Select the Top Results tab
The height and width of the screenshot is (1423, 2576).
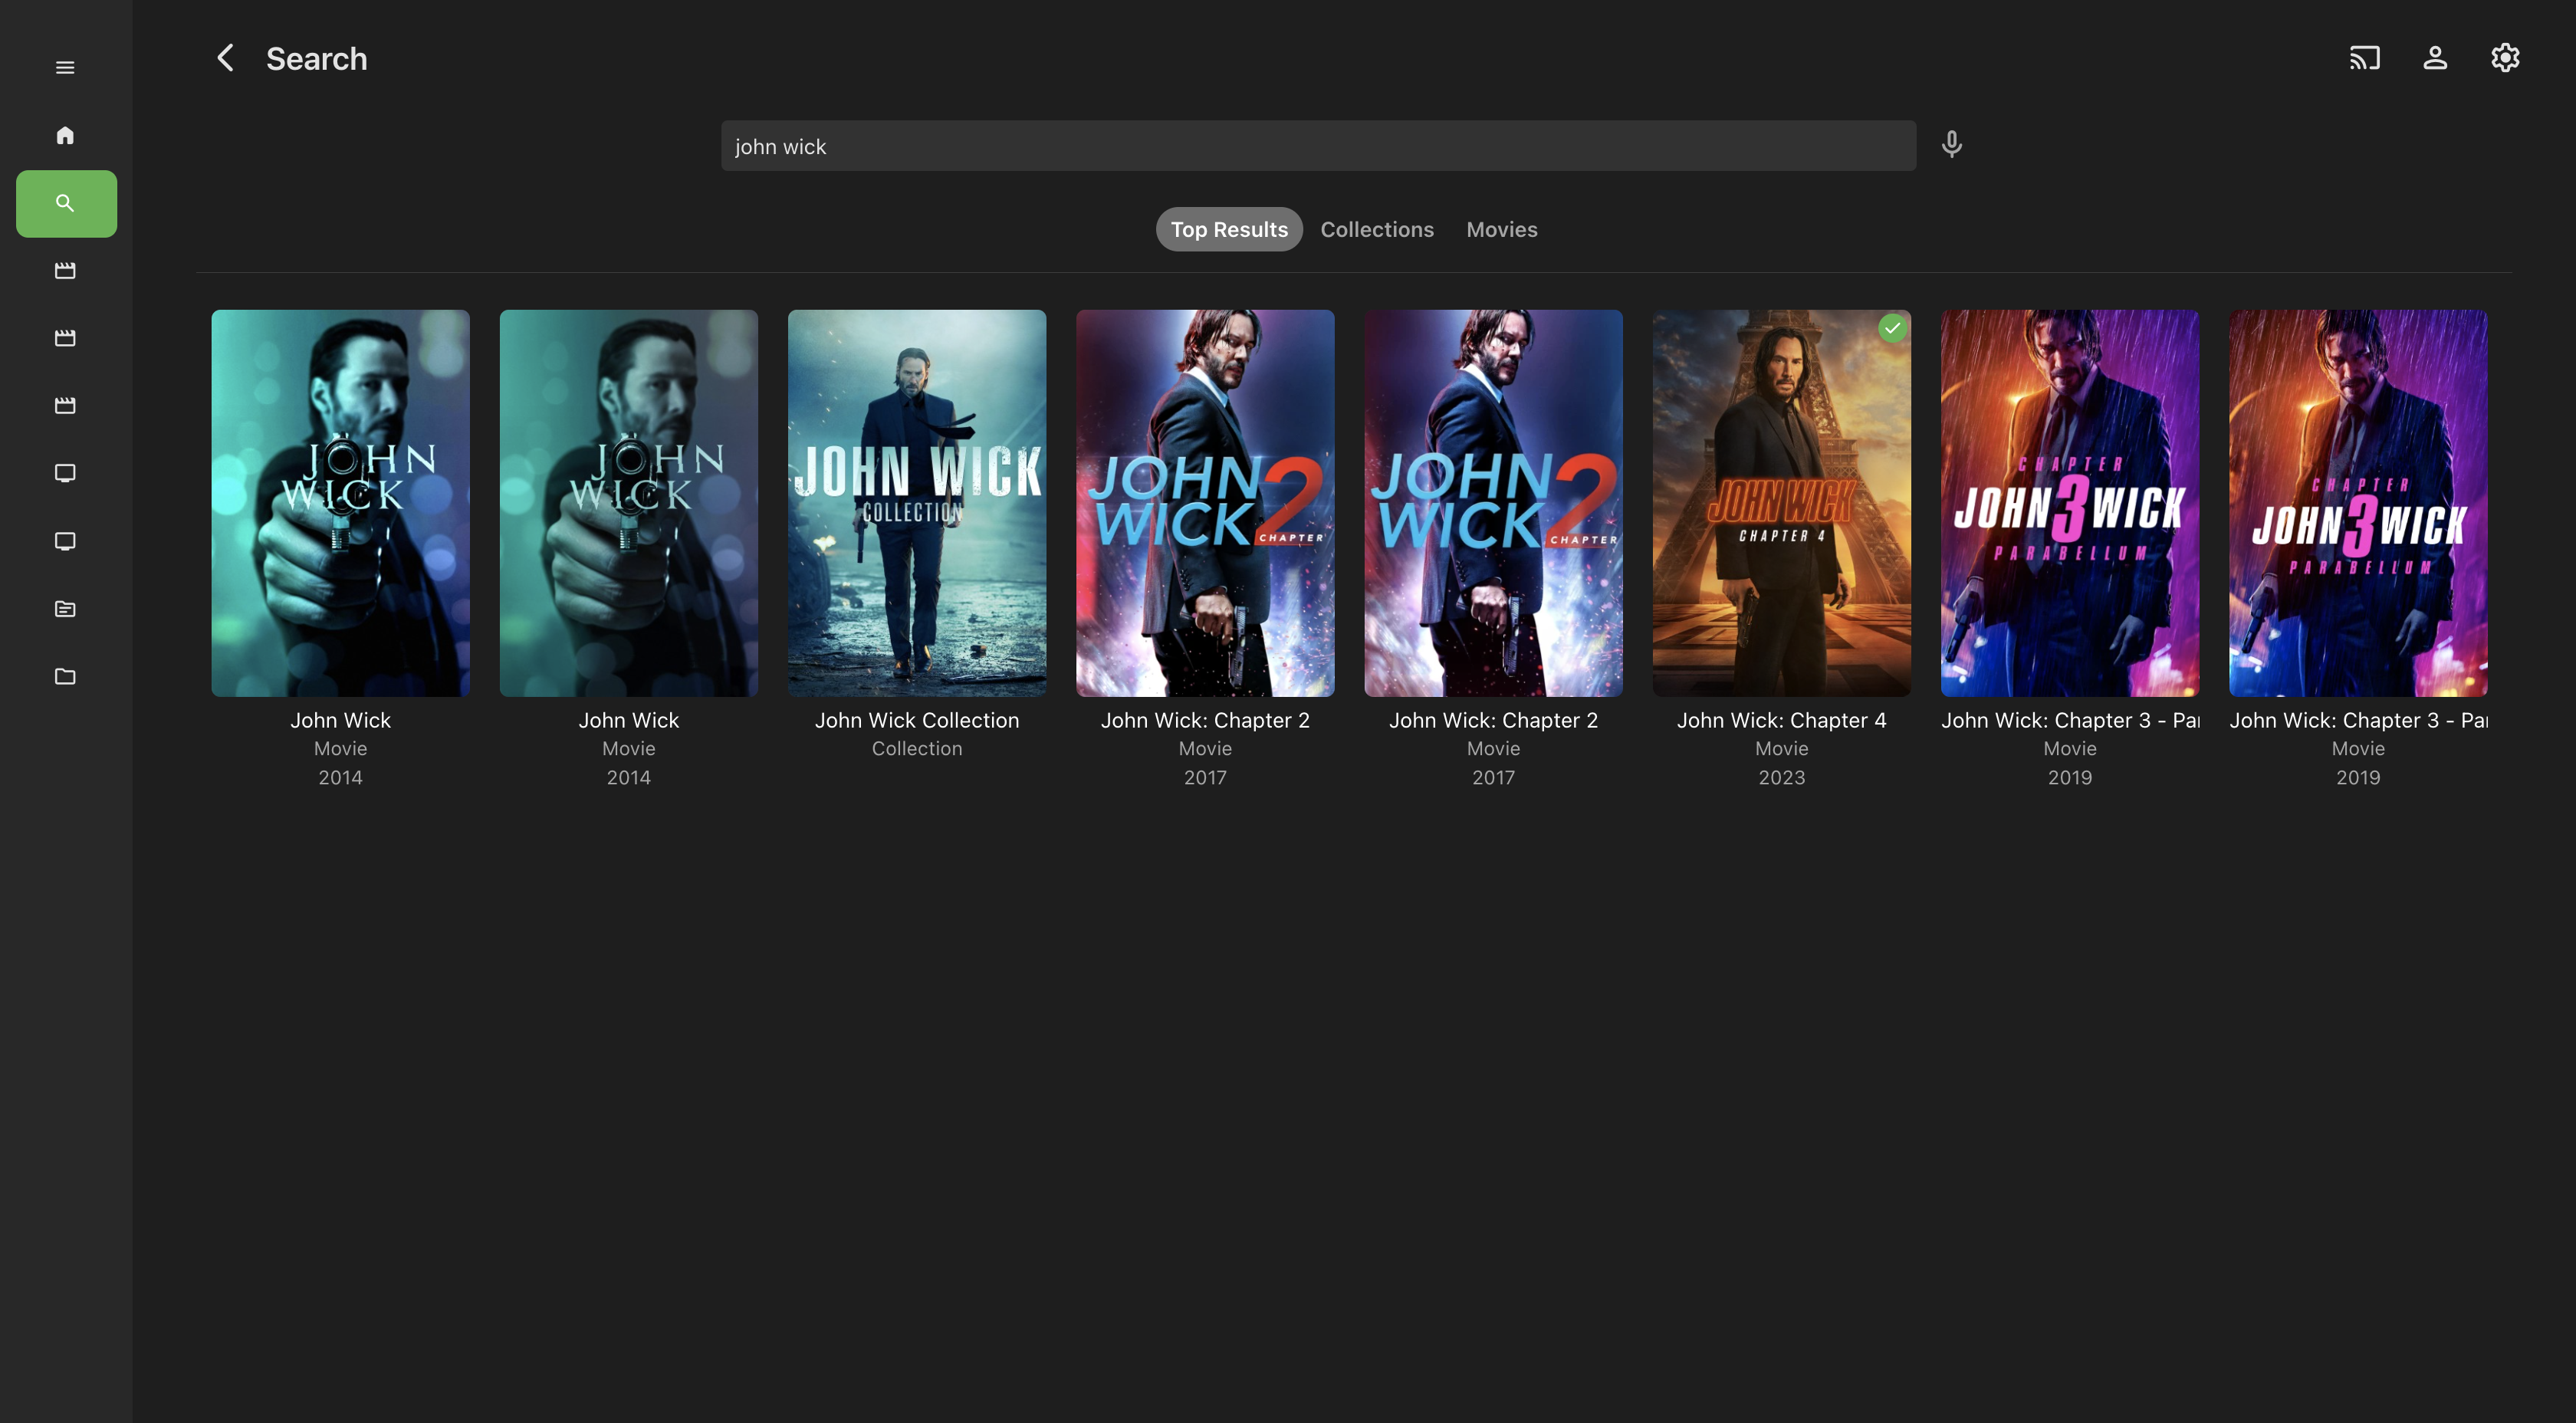(x=1229, y=229)
